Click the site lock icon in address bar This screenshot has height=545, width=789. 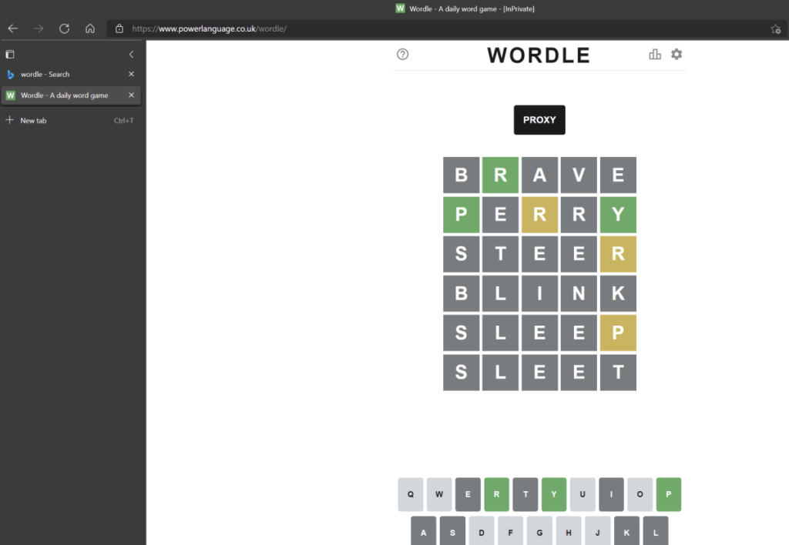tap(119, 28)
